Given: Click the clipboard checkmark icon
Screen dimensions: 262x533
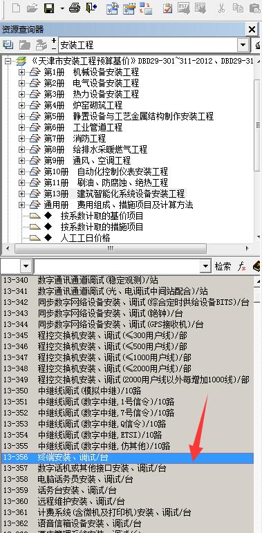Looking at the screenshot, I should coord(167,8).
